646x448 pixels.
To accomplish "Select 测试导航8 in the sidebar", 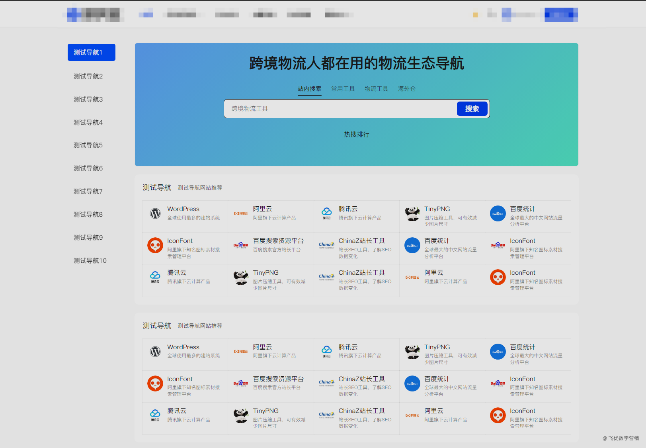I will [88, 214].
